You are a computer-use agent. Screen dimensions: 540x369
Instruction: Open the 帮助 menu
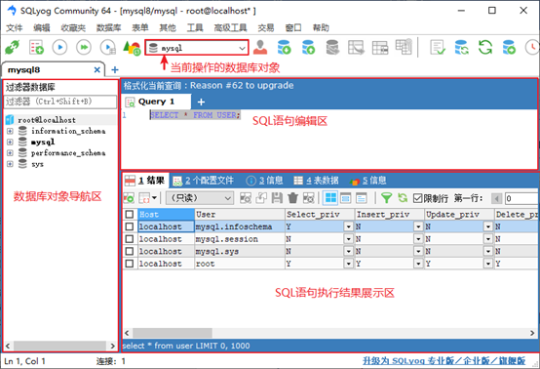pyautogui.click(x=321, y=27)
